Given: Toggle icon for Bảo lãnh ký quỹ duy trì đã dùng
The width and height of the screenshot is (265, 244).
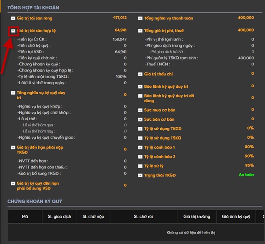Looking at the screenshot, I should coord(140,96).
